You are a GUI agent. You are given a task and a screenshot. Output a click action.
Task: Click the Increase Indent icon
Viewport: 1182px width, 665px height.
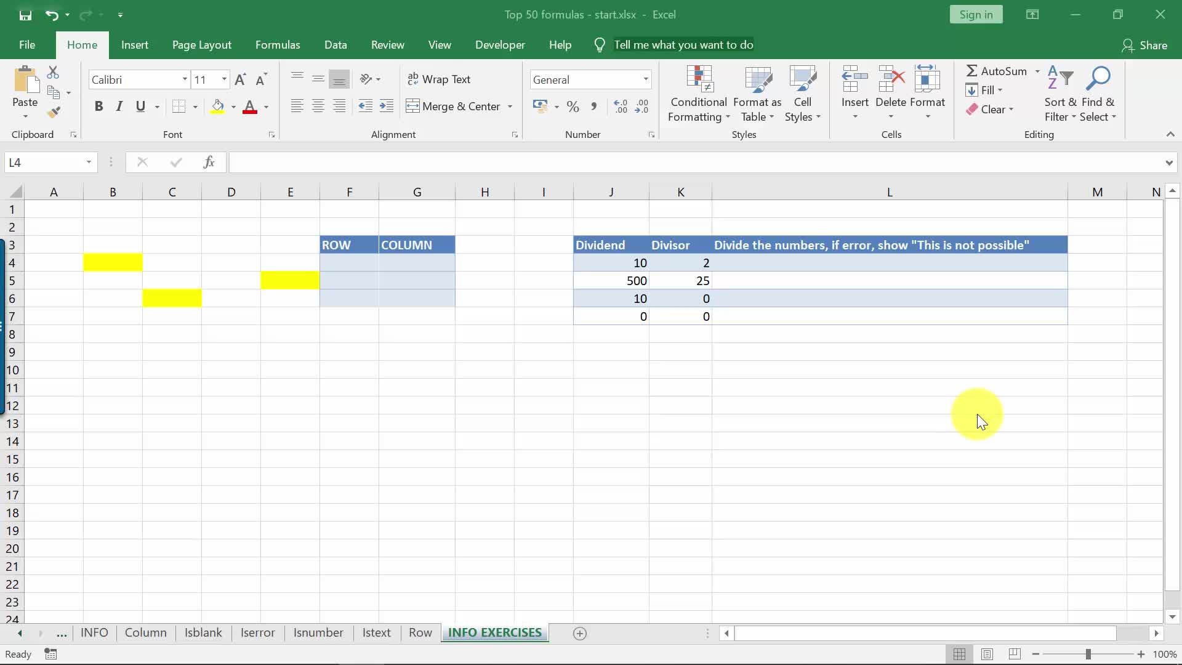(387, 106)
